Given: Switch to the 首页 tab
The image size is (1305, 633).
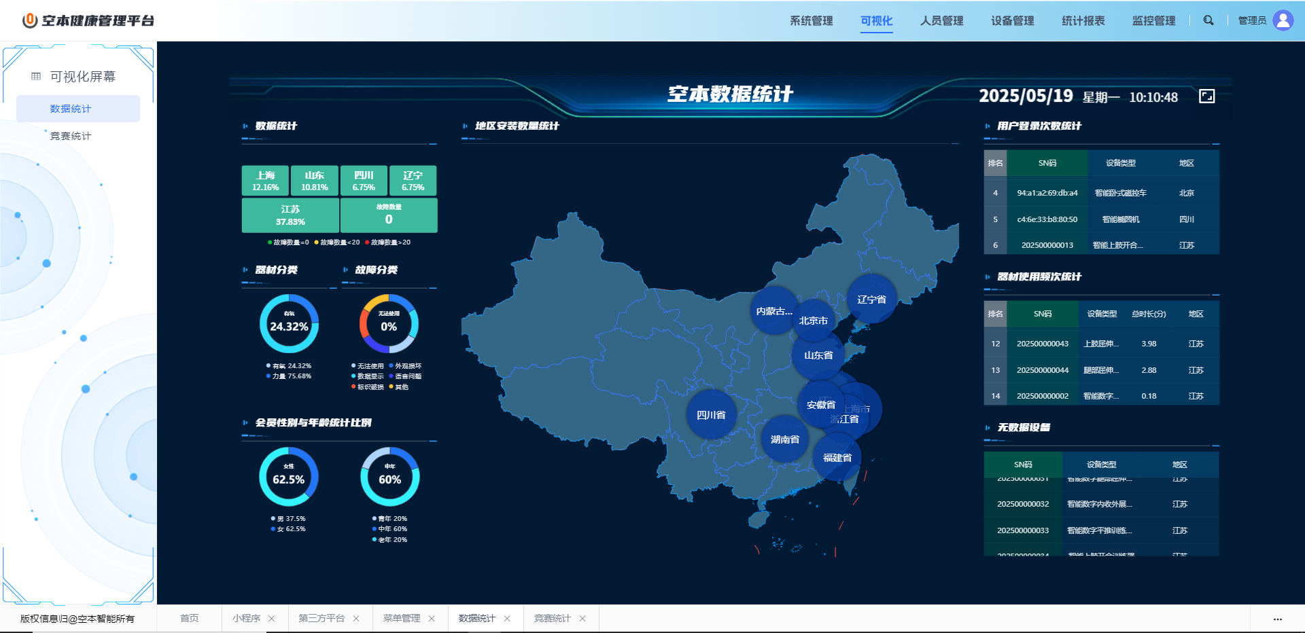Looking at the screenshot, I should pos(190,619).
